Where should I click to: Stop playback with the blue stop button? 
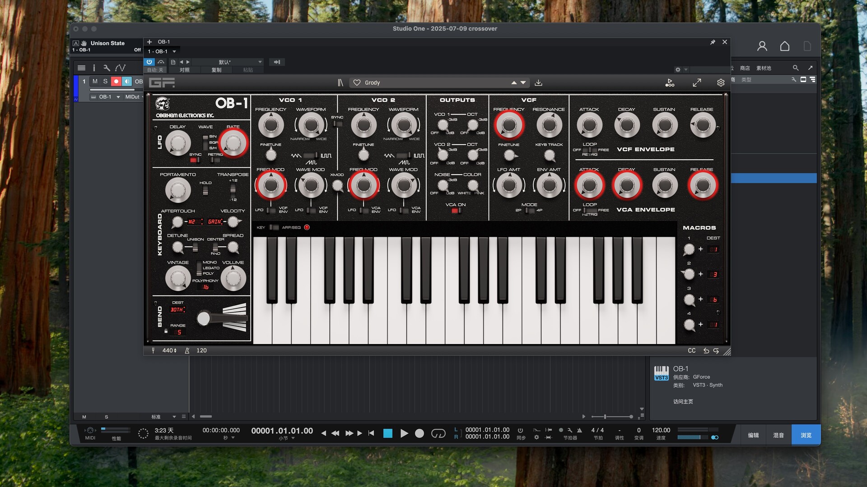point(387,433)
